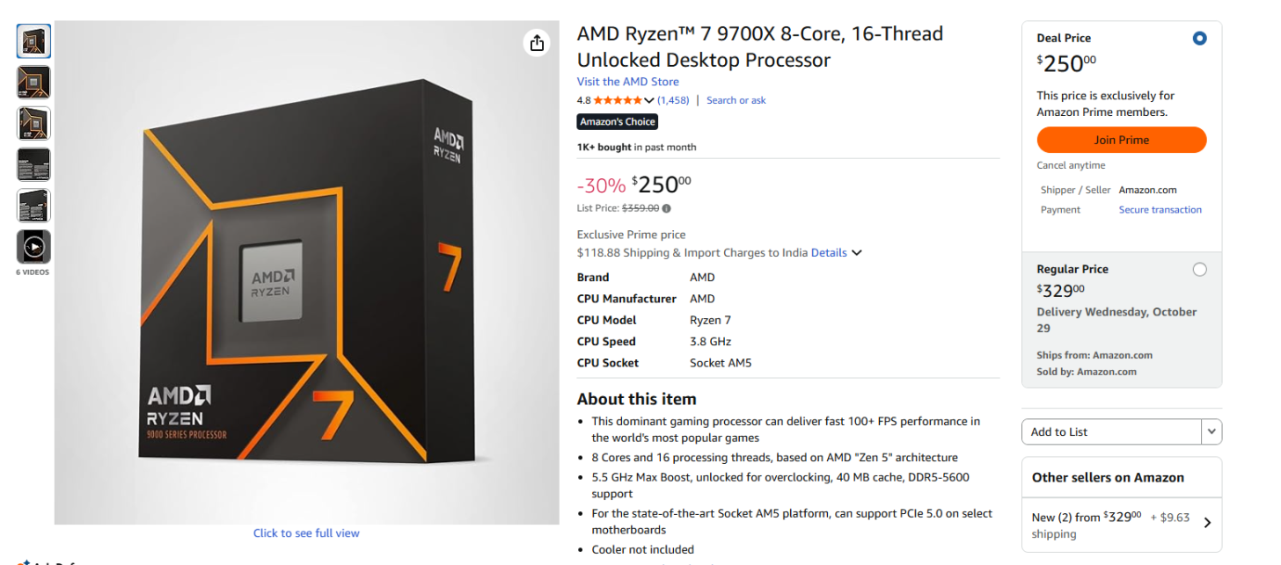This screenshot has width=1281, height=565.
Task: Visit the AMD Store link
Action: click(627, 82)
